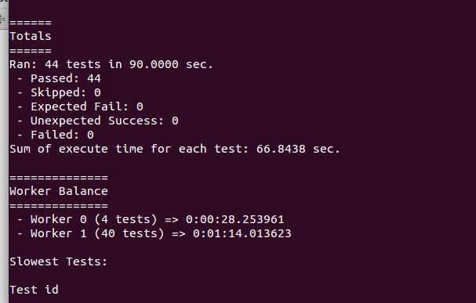Click the separator line above Totals

click(31, 23)
